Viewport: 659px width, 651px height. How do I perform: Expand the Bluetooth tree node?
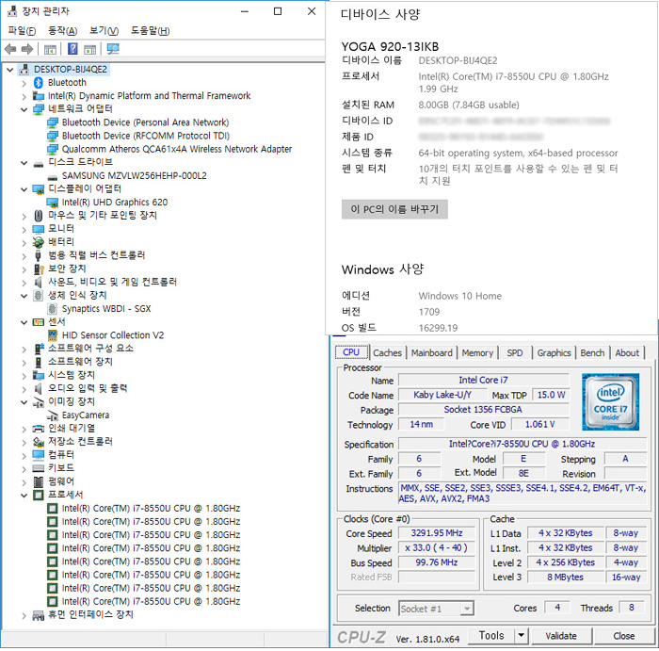(x=24, y=83)
